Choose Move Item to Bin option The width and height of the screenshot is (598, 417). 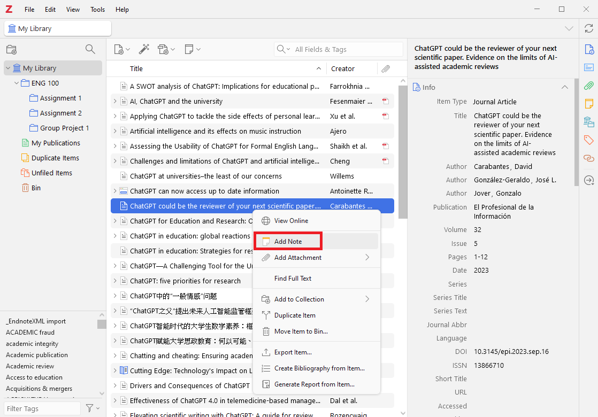(301, 331)
